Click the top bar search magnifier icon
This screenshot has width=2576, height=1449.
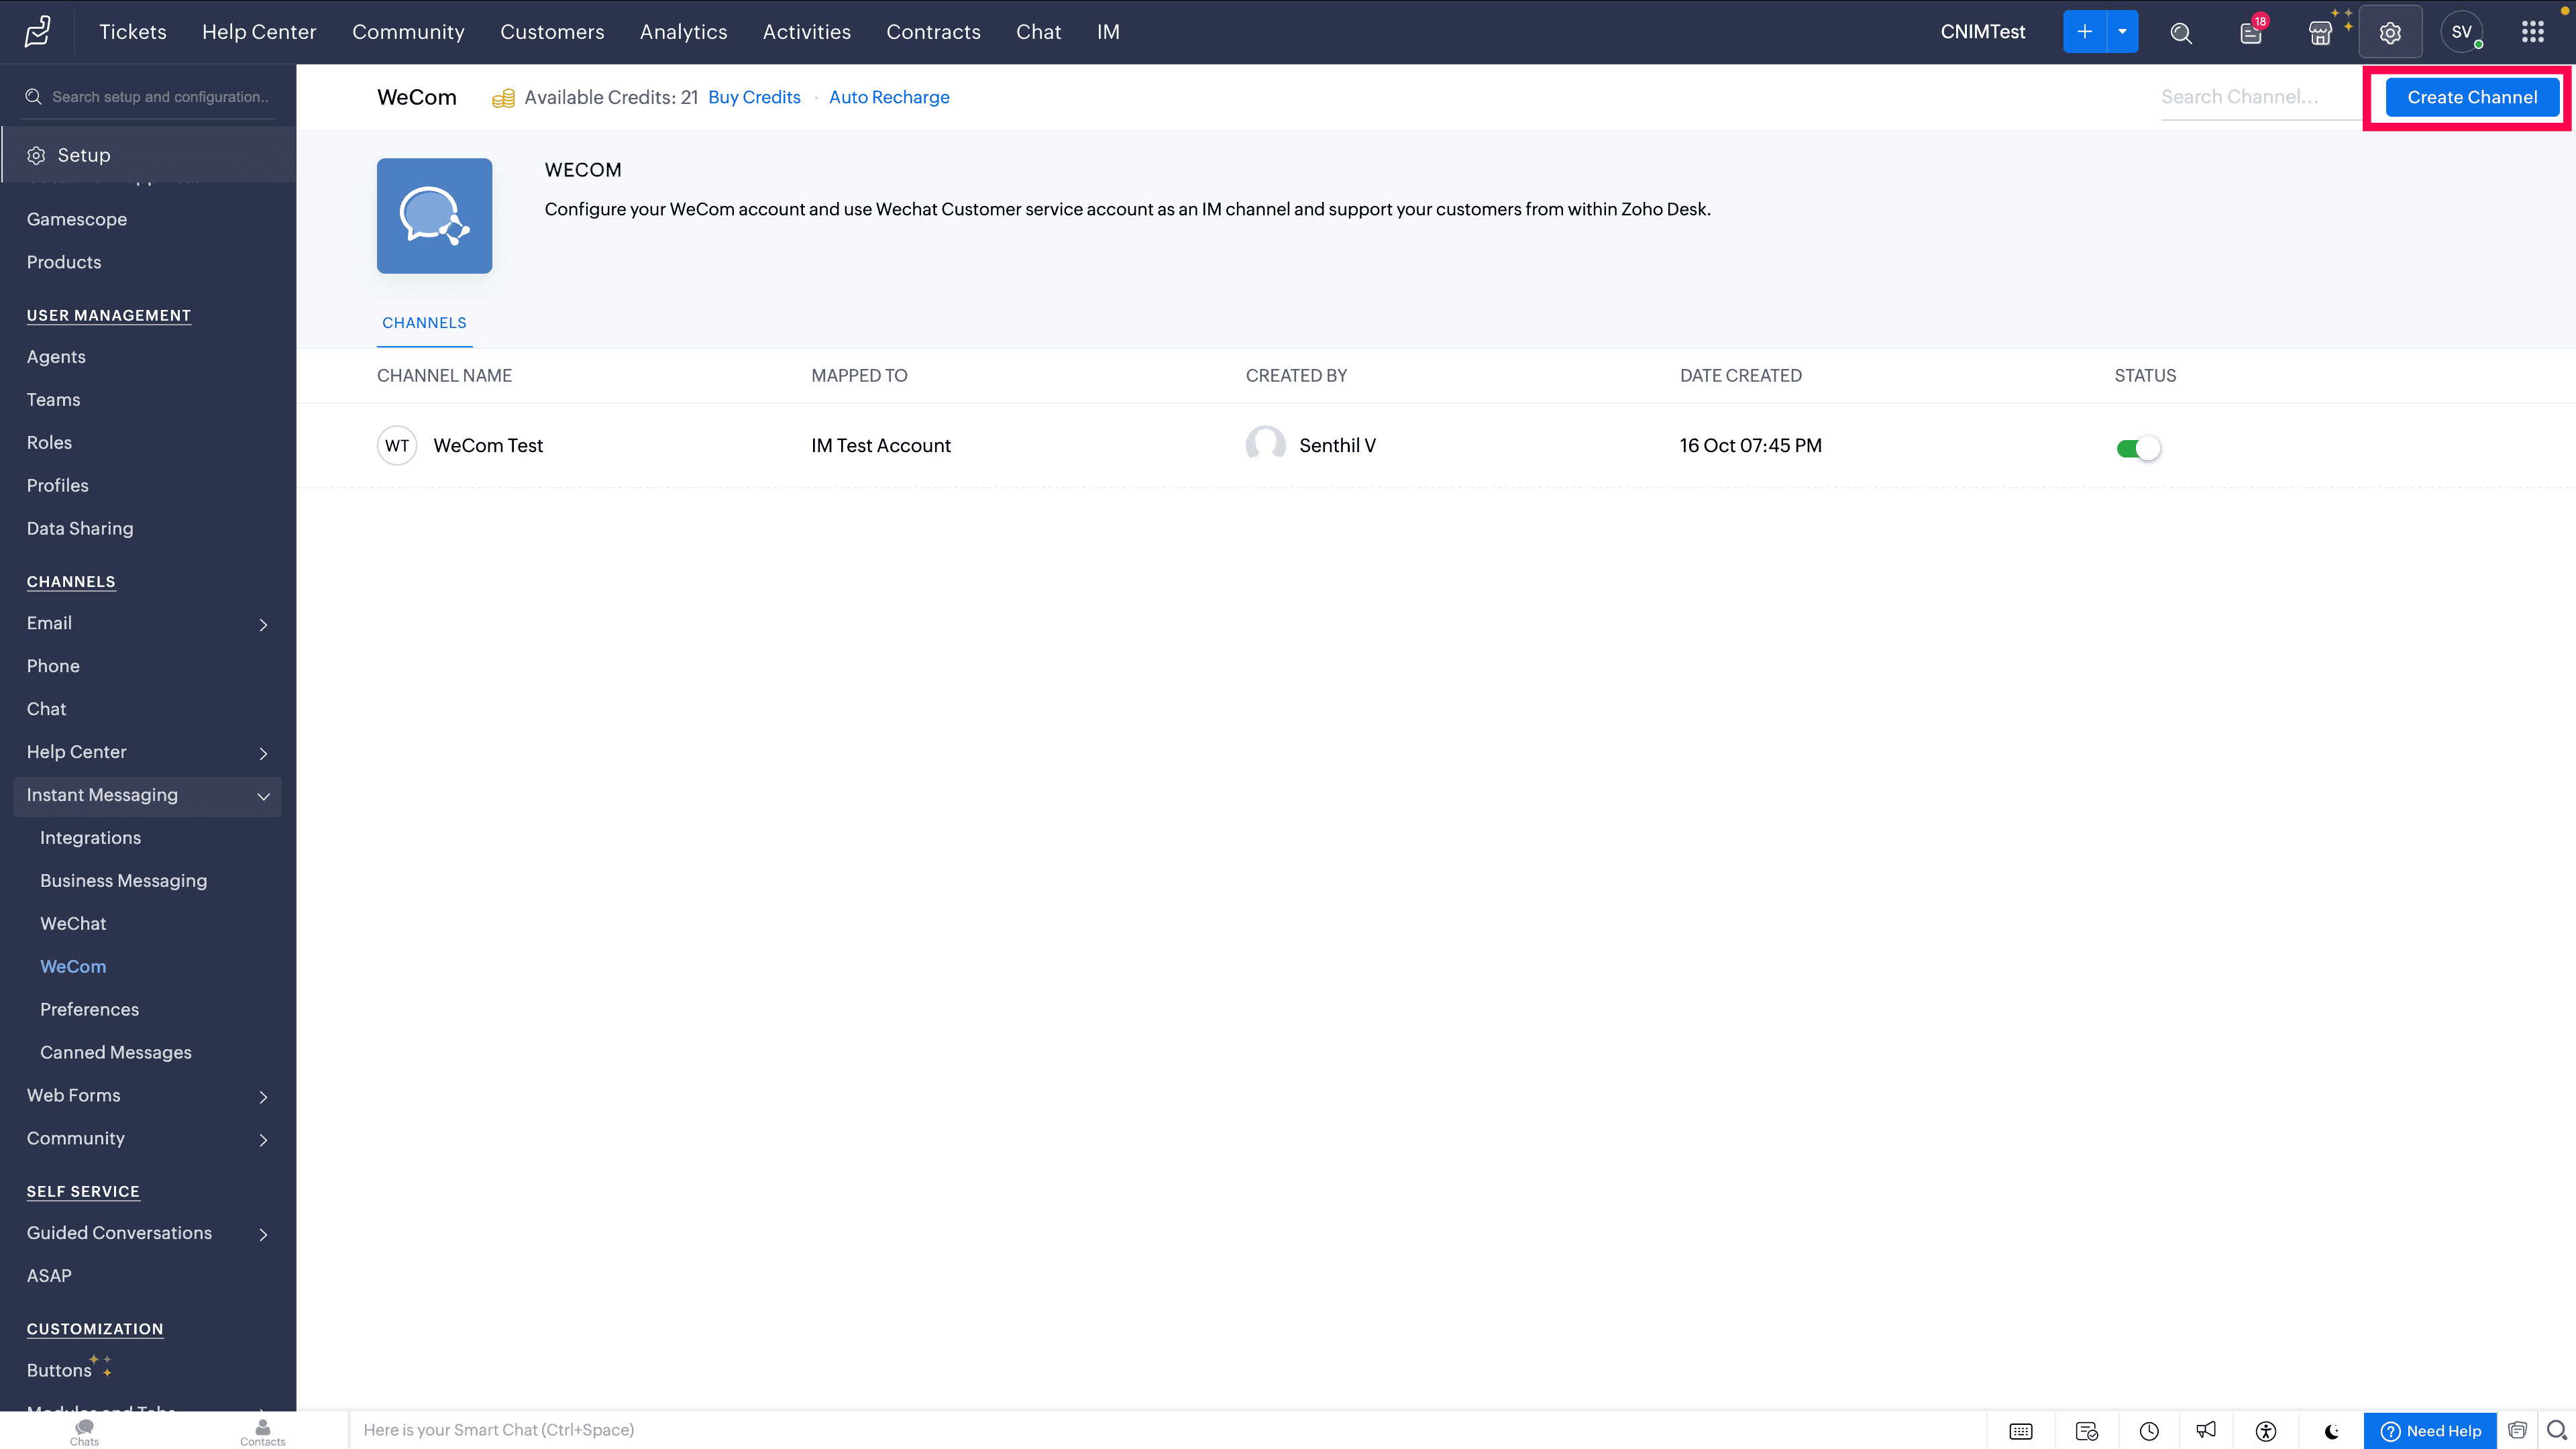[x=2181, y=33]
